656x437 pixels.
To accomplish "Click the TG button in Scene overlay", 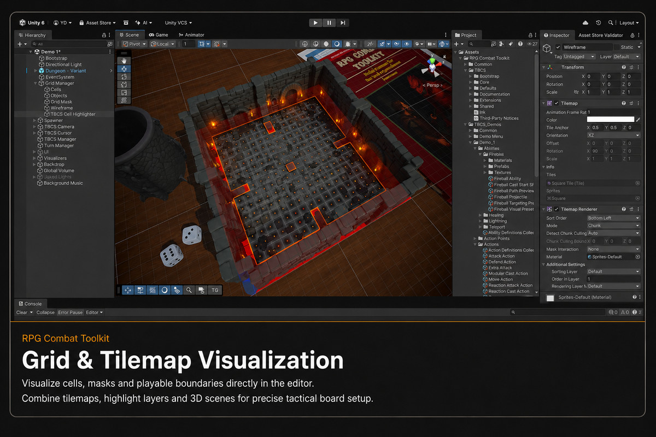I will [x=215, y=290].
